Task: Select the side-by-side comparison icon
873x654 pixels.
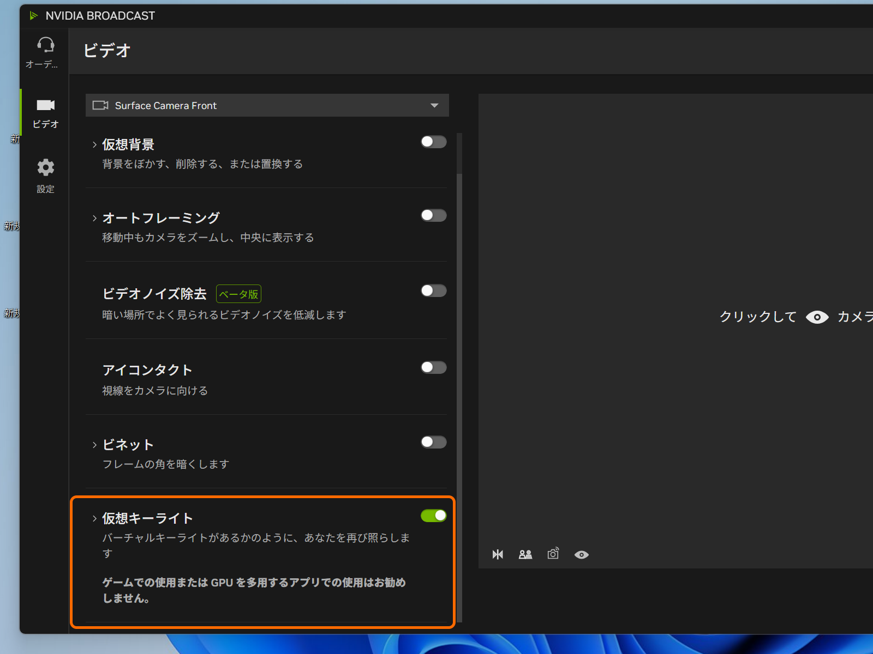Action: pyautogui.click(x=525, y=554)
